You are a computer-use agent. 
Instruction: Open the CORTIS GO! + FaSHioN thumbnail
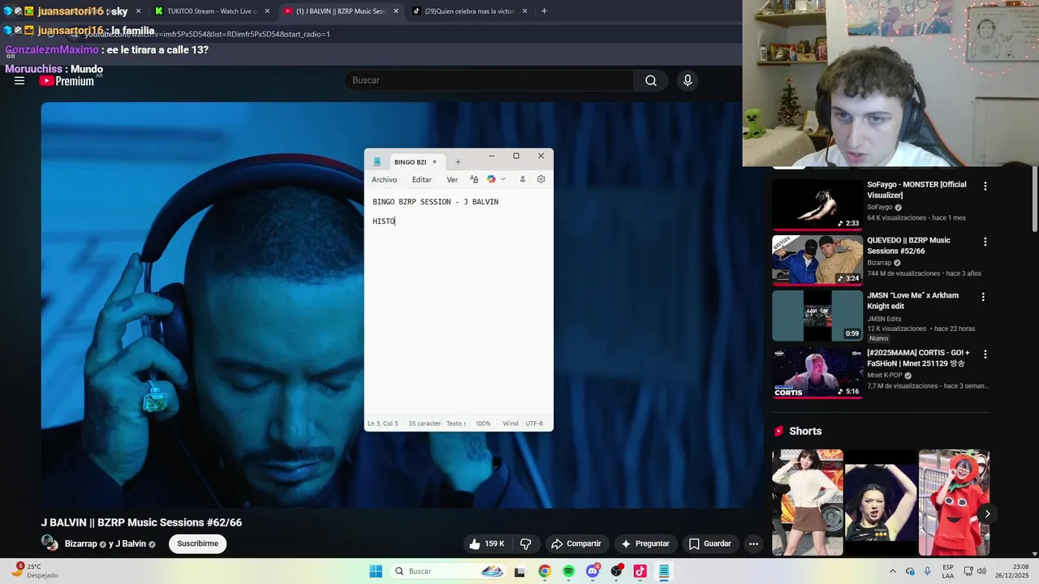(x=817, y=372)
